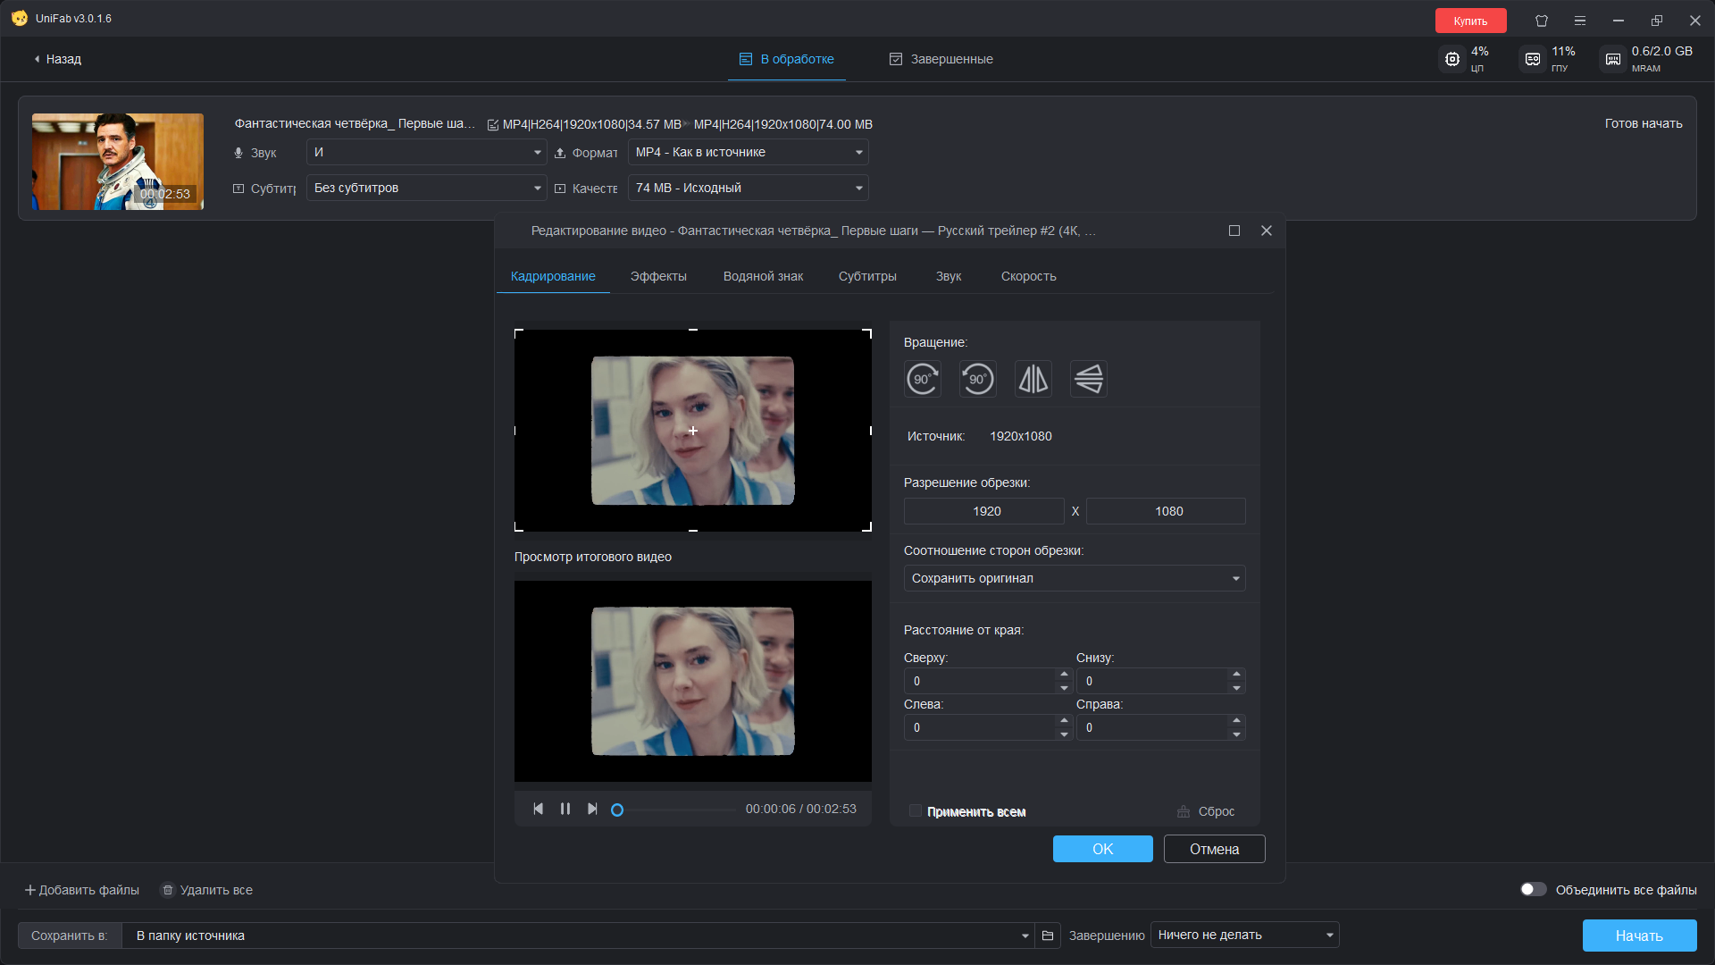Viewport: 1715px width, 965px height.
Task: Flip video vertically icon
Action: pos(1089,379)
